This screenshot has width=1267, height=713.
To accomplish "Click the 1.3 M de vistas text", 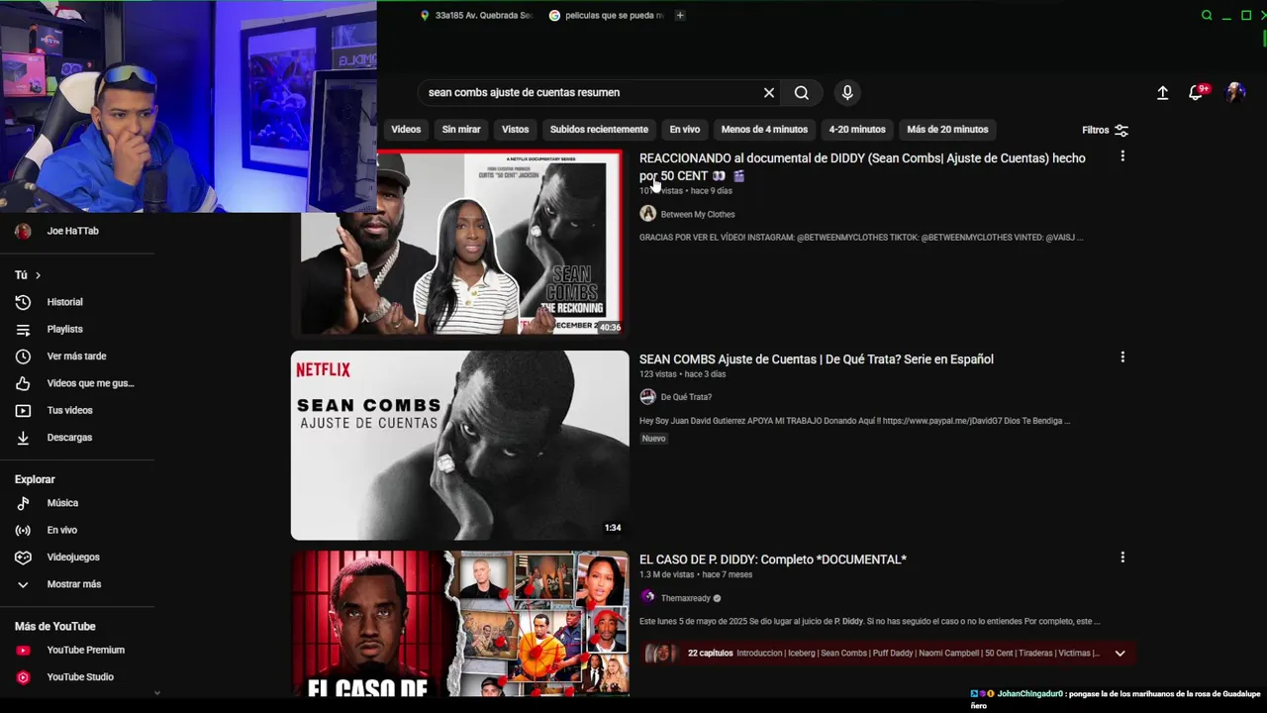I will [666, 574].
